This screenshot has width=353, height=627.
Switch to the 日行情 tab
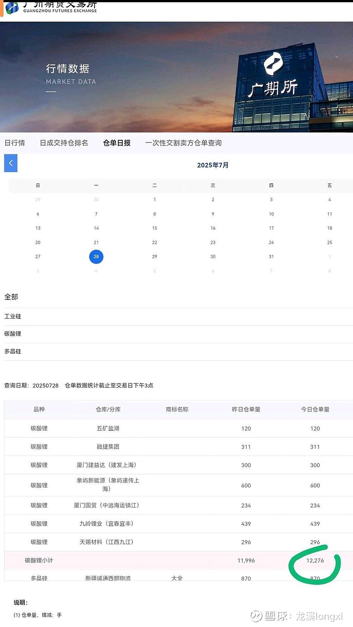pyautogui.click(x=15, y=142)
